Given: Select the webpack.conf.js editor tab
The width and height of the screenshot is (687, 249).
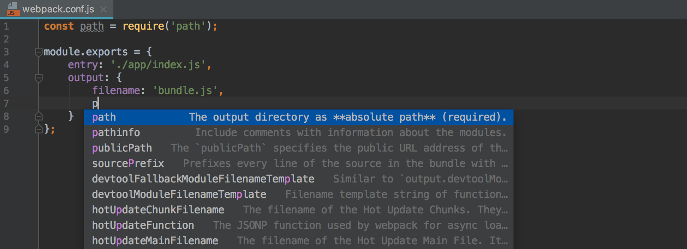Looking at the screenshot, I should 56,9.
